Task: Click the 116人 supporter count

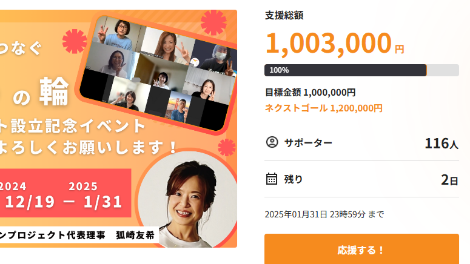Action: point(441,143)
